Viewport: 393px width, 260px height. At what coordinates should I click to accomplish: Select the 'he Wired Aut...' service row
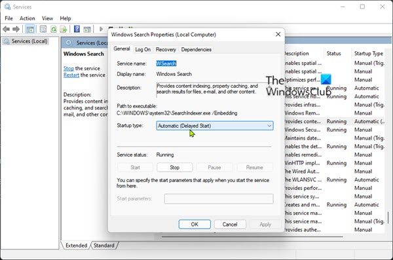point(335,172)
